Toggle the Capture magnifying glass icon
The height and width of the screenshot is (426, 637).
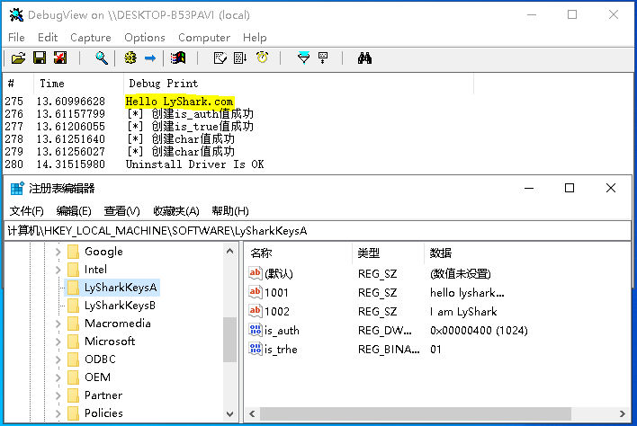click(103, 58)
